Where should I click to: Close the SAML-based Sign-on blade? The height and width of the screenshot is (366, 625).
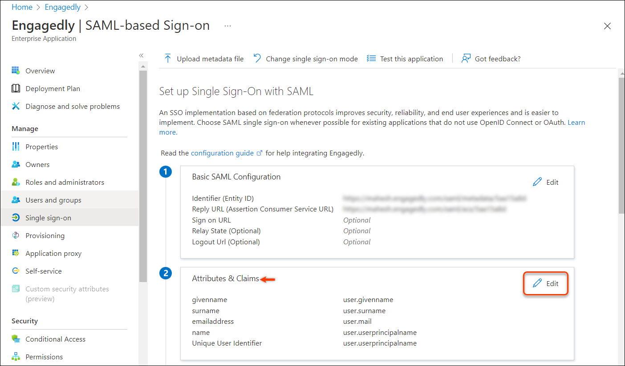click(x=607, y=26)
